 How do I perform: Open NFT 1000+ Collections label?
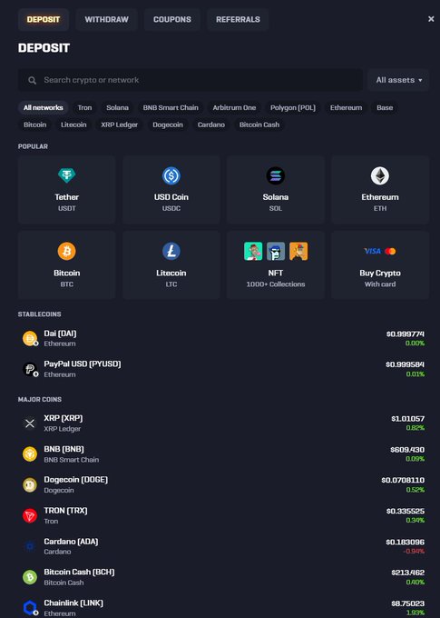pyautogui.click(x=276, y=278)
